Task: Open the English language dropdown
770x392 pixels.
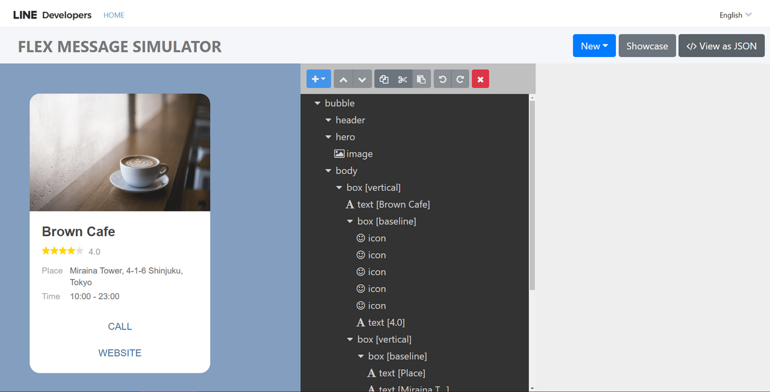Action: pos(736,15)
